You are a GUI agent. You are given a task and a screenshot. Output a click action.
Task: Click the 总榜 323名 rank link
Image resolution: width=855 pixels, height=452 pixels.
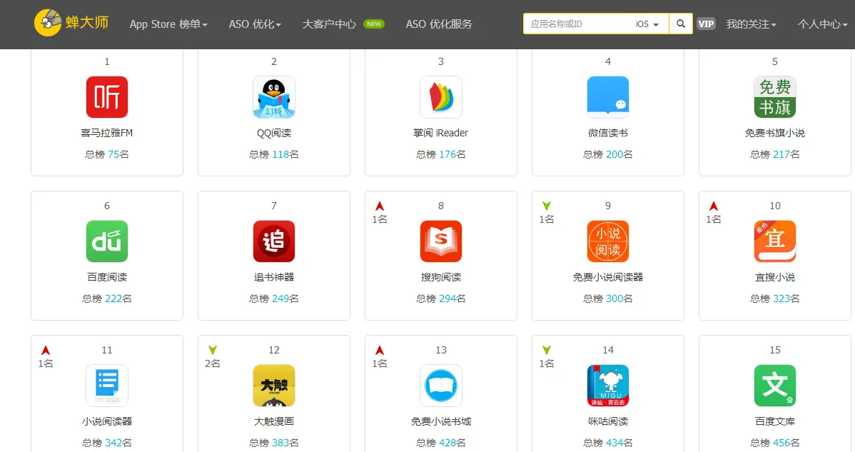coord(775,298)
